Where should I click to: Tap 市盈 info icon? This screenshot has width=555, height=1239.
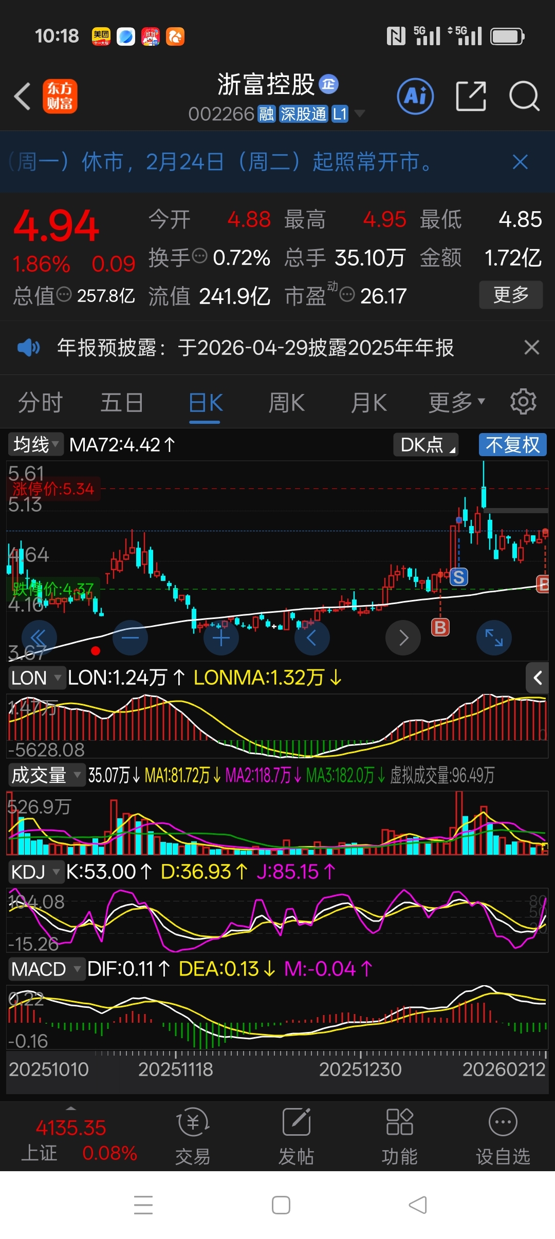coord(347,294)
